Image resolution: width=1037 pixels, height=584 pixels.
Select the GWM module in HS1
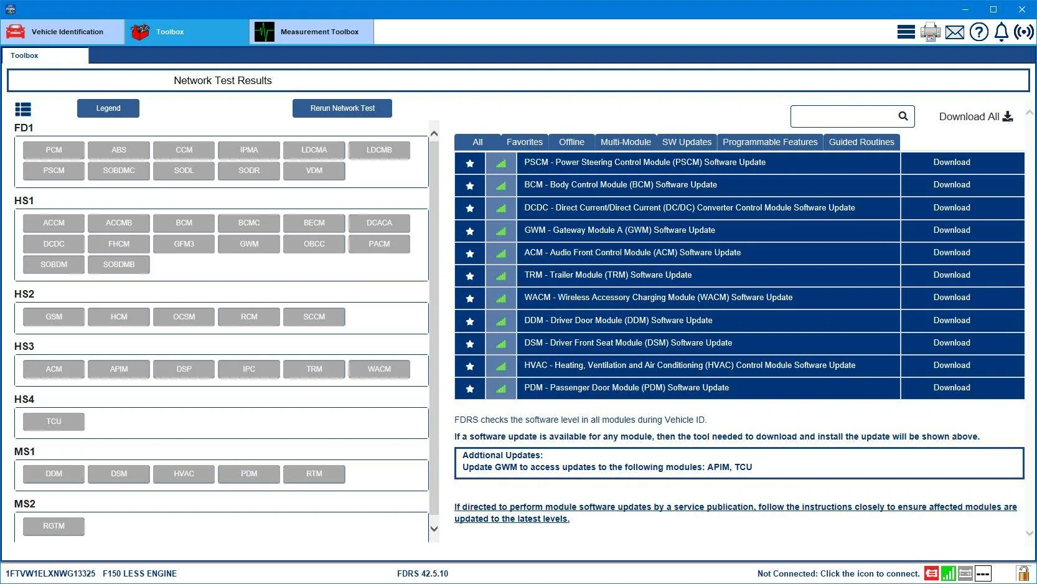[249, 244]
